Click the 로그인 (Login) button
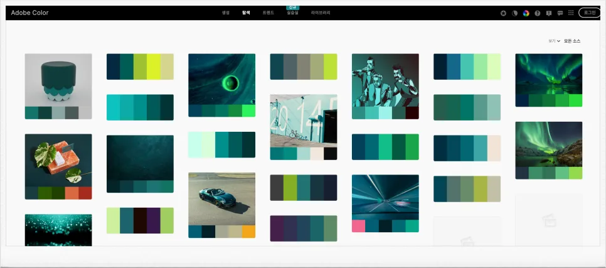606x268 pixels. [x=590, y=13]
